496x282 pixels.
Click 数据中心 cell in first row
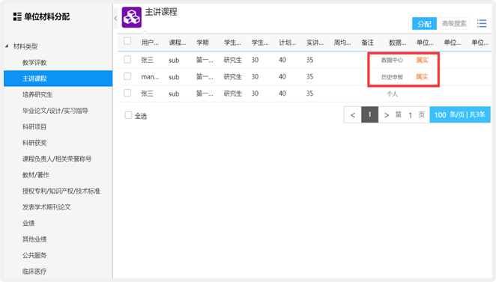tap(392, 60)
